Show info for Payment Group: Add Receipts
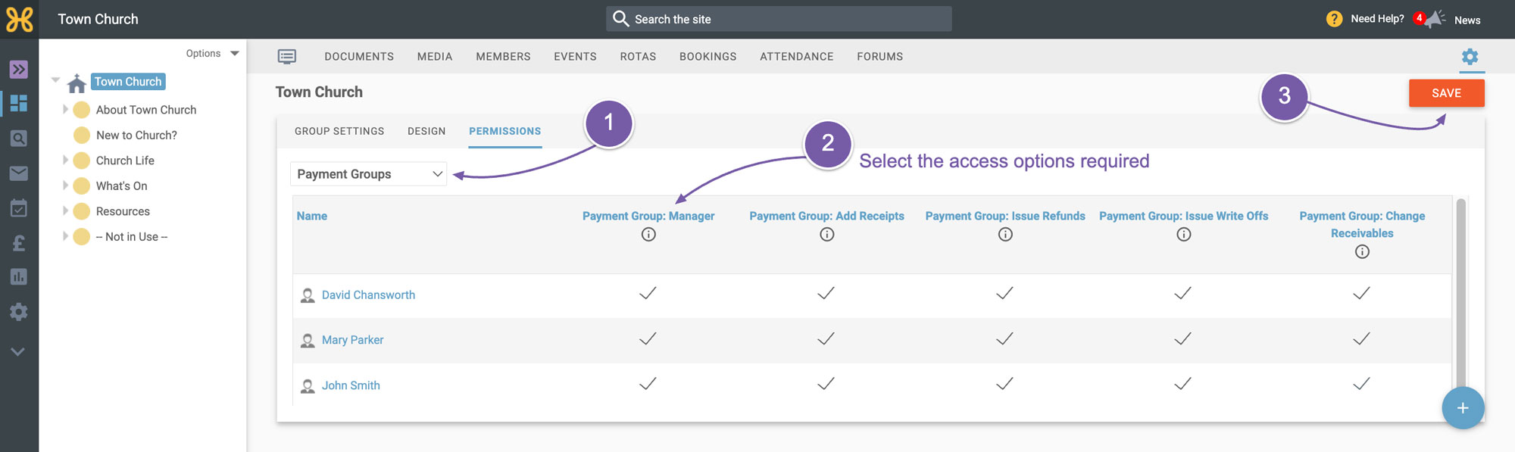Viewport: 1515px width, 452px height. tap(827, 235)
